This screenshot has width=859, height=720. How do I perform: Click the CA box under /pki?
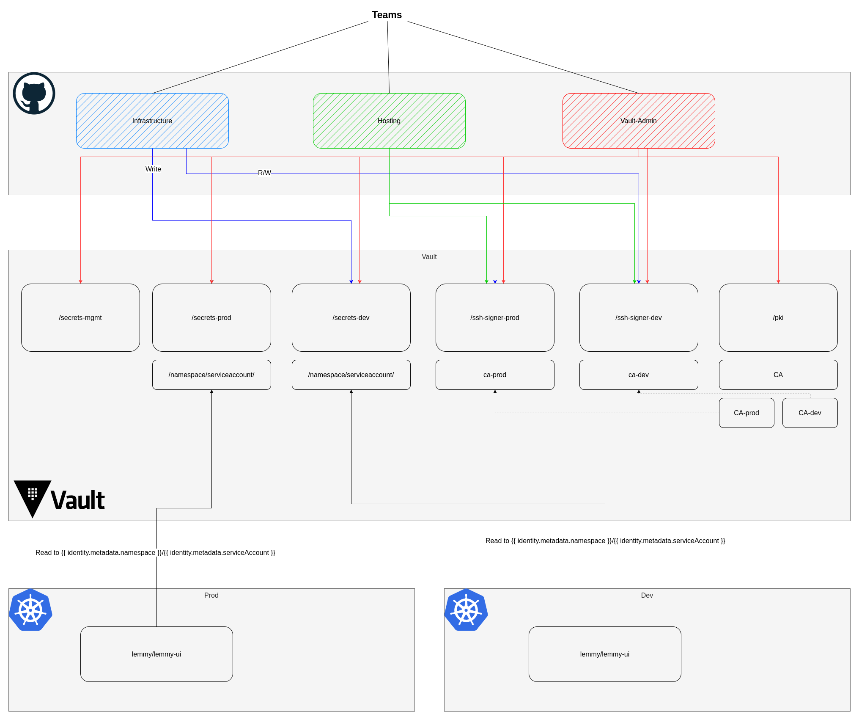pos(778,375)
